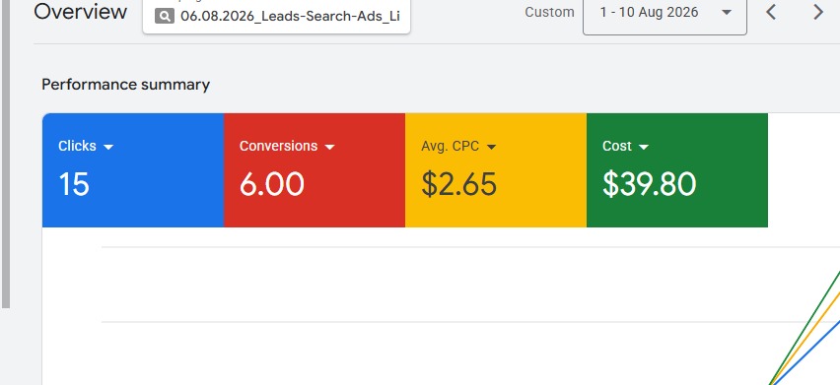The image size is (840, 385).
Task: Expand the Cost metric dropdown arrow
Action: 644,147
